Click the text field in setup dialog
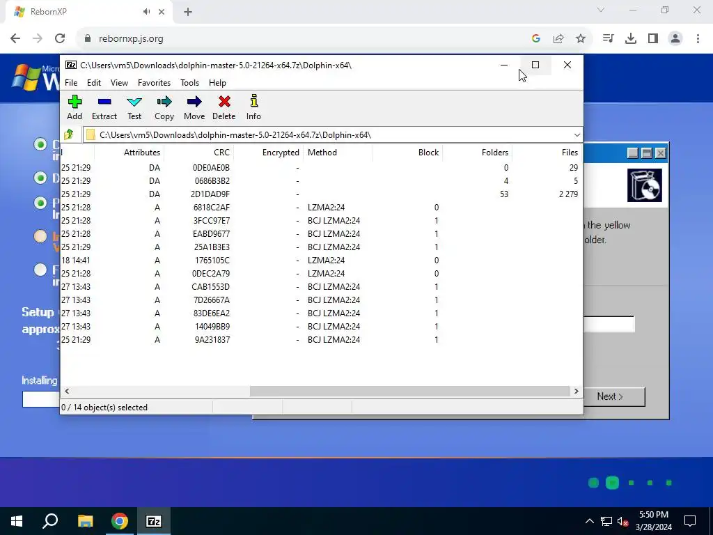The image size is (713, 535). pyautogui.click(x=609, y=325)
